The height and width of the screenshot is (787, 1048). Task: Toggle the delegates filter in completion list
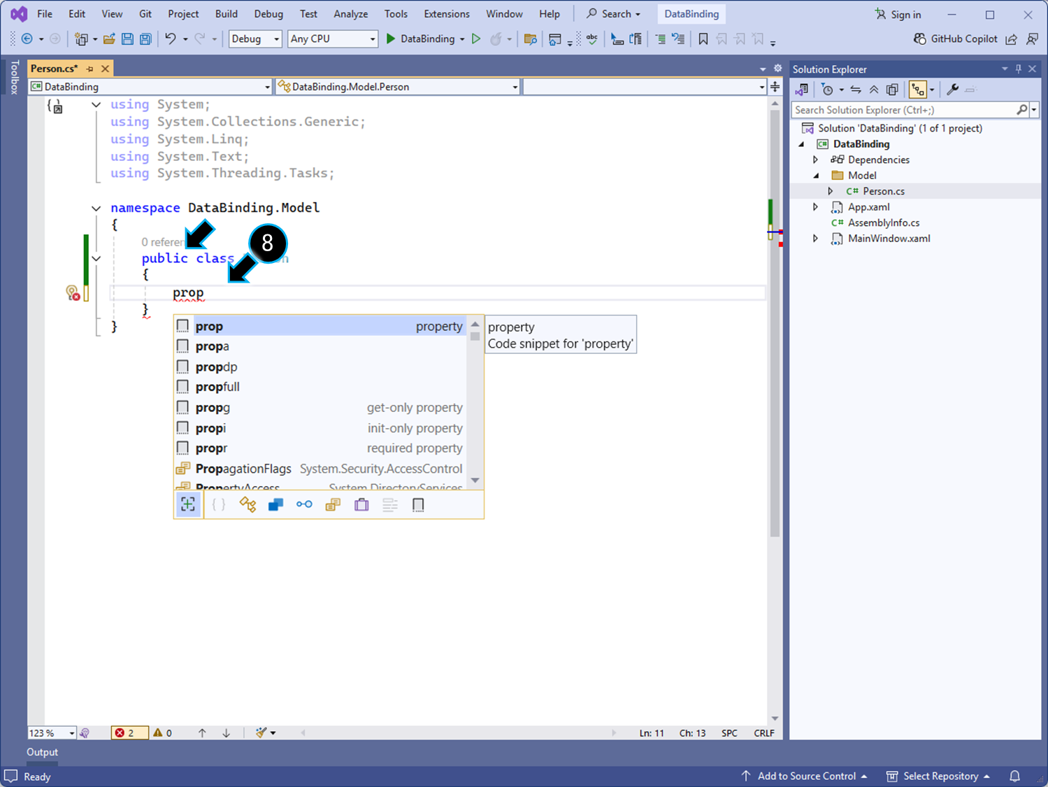(x=361, y=504)
